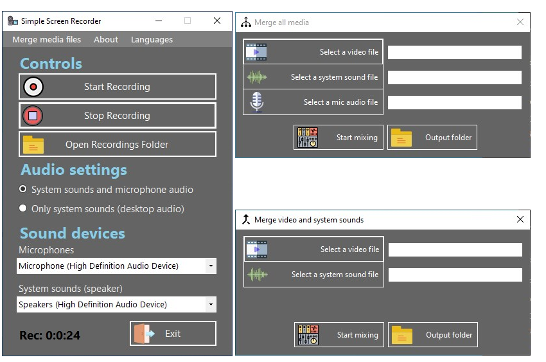
Task: Select a video file in Merge all media
Action: point(349,52)
